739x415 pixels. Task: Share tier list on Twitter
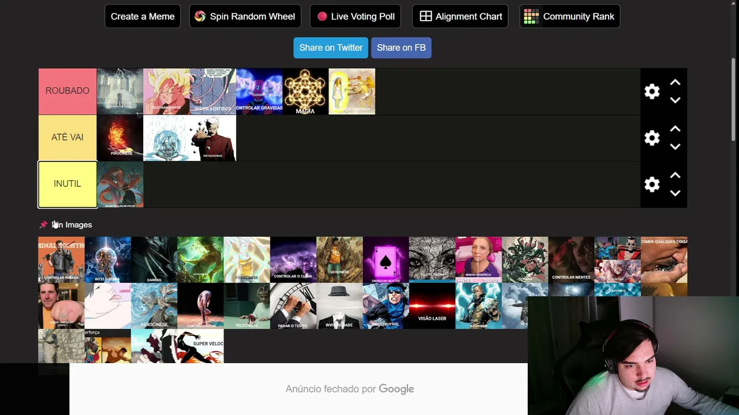click(x=331, y=48)
